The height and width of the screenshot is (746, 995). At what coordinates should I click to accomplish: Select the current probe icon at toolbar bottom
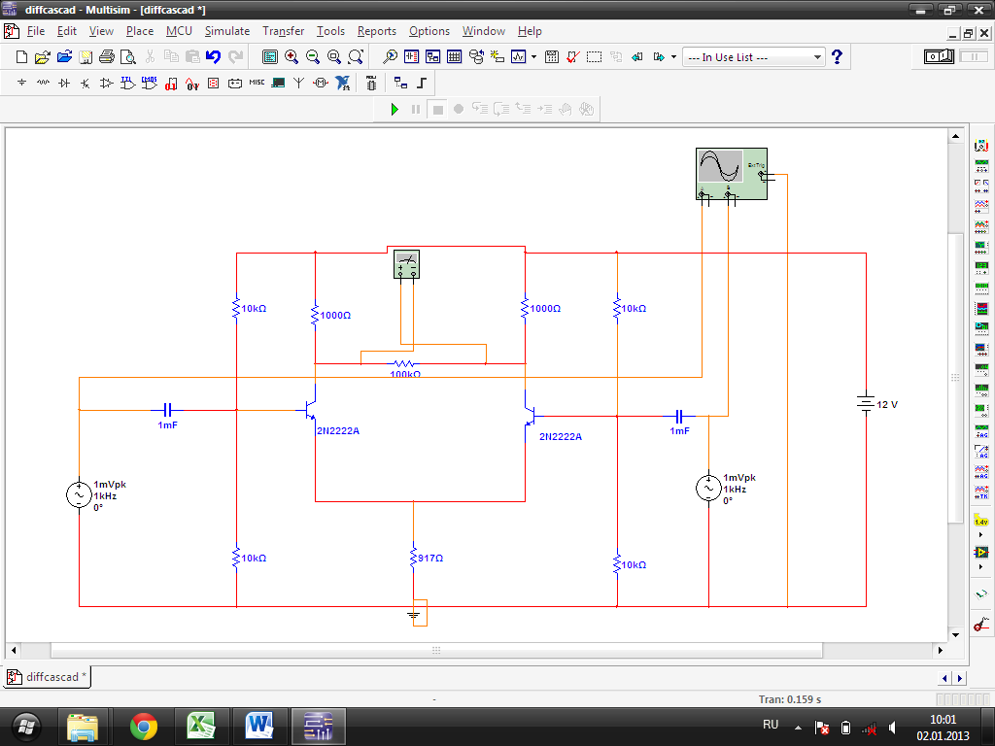981,625
